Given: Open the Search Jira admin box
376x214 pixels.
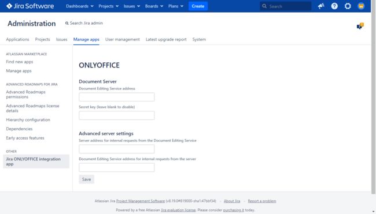Looking at the screenshot, I should click(x=84, y=23).
